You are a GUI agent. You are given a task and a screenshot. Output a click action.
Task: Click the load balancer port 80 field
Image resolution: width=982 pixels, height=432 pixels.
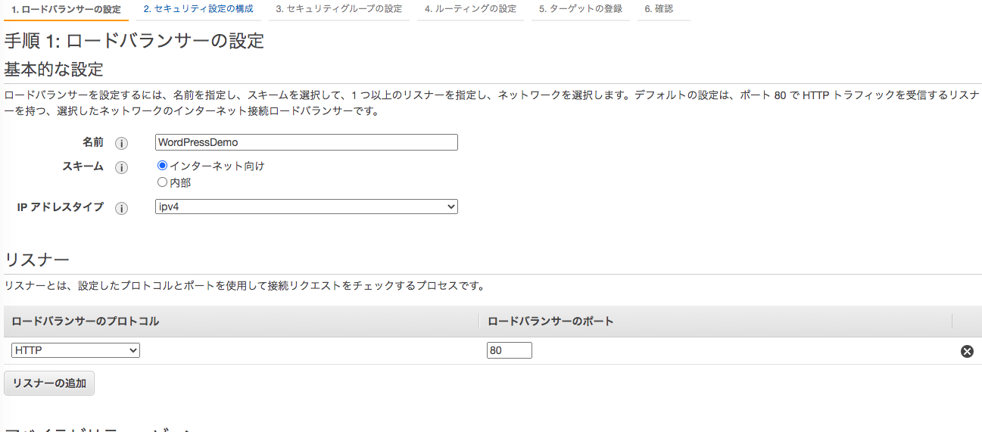pos(510,350)
